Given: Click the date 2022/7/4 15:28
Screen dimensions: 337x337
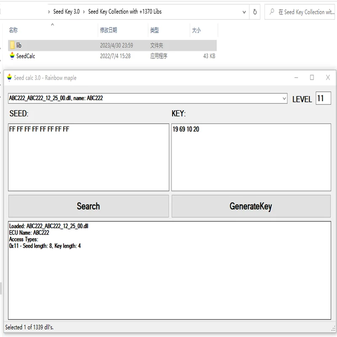Looking at the screenshot, I should tap(115, 56).
